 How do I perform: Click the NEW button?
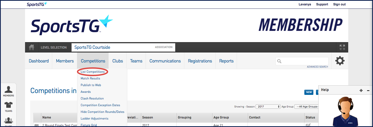309,92
